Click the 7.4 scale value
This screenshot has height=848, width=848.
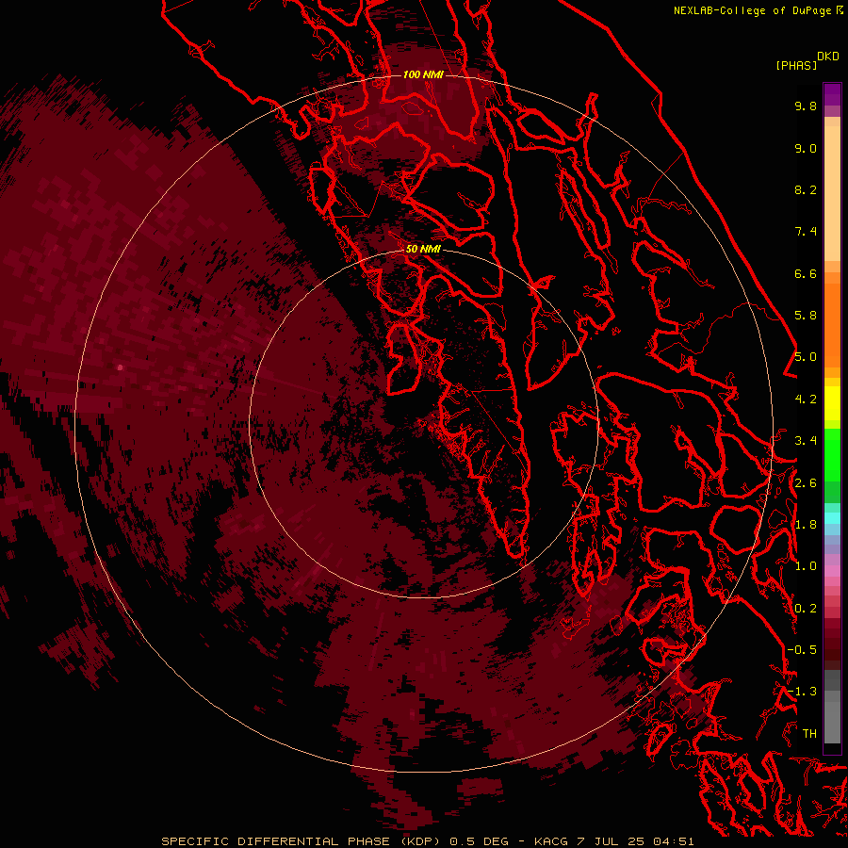click(806, 232)
